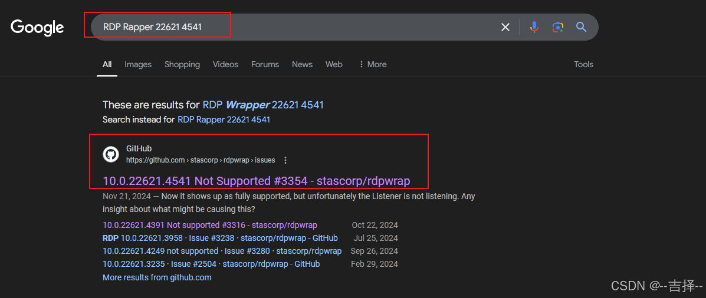Click the magnifying glass search icon
The width and height of the screenshot is (706, 298).
[x=582, y=28]
